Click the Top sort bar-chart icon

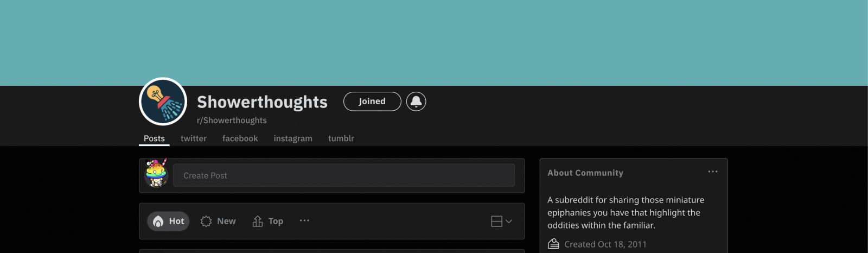click(258, 221)
